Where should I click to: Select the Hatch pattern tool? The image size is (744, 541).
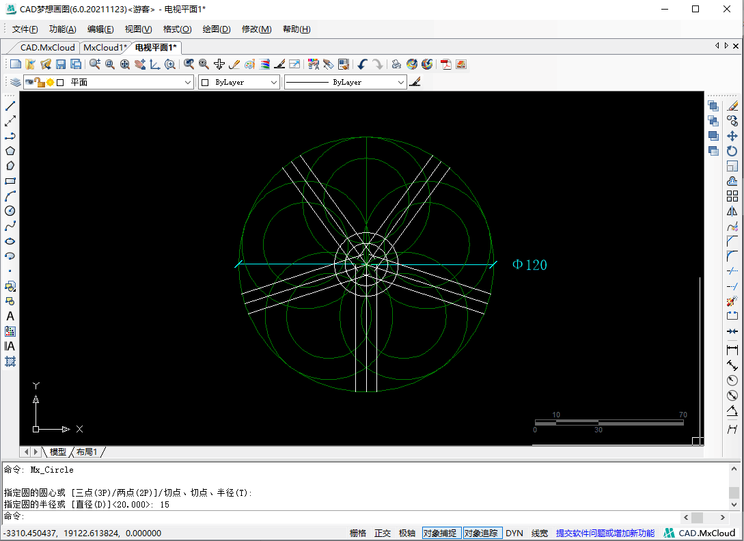coord(10,361)
